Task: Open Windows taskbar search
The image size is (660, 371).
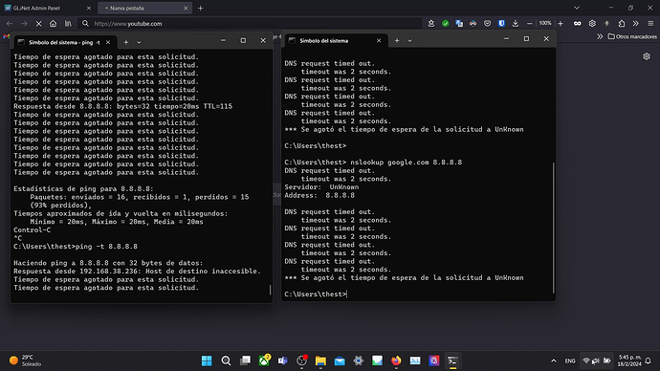Action: coord(226,360)
